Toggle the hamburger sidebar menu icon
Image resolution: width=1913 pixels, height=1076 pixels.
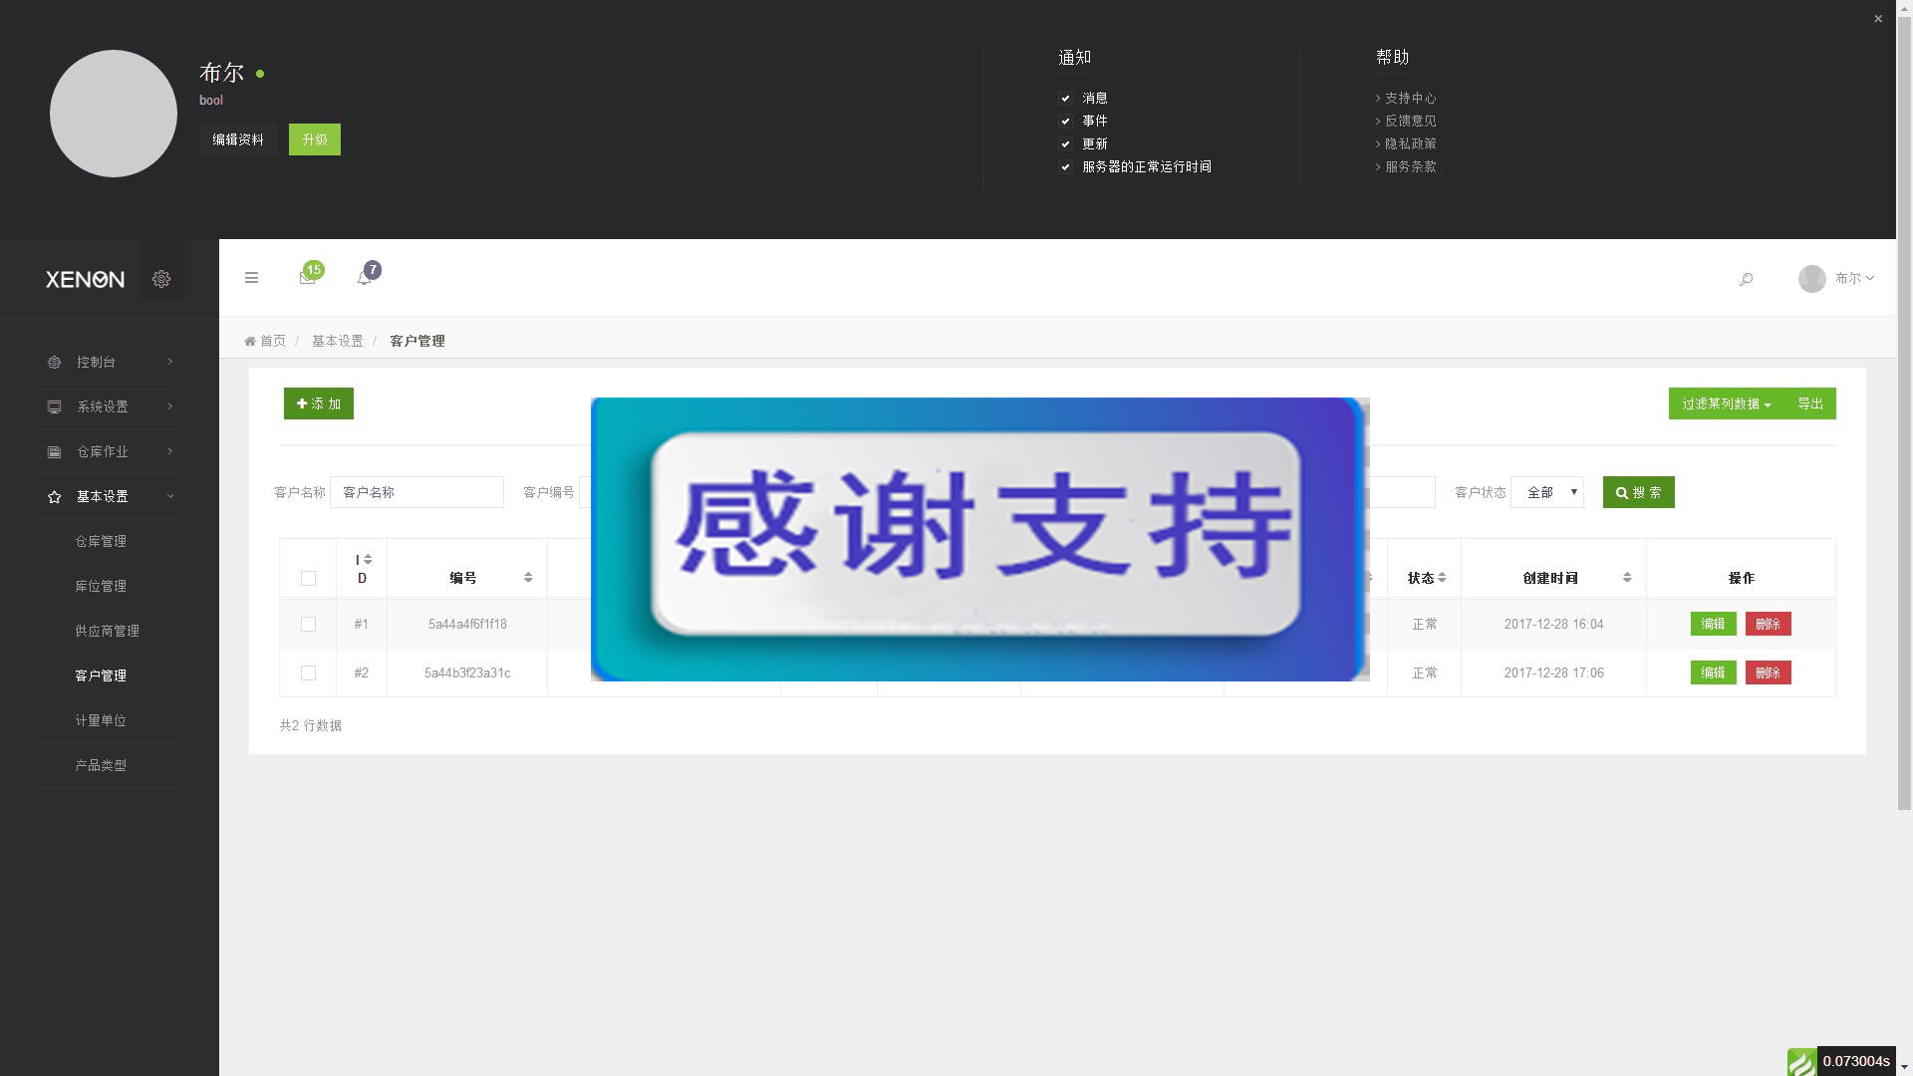251,278
